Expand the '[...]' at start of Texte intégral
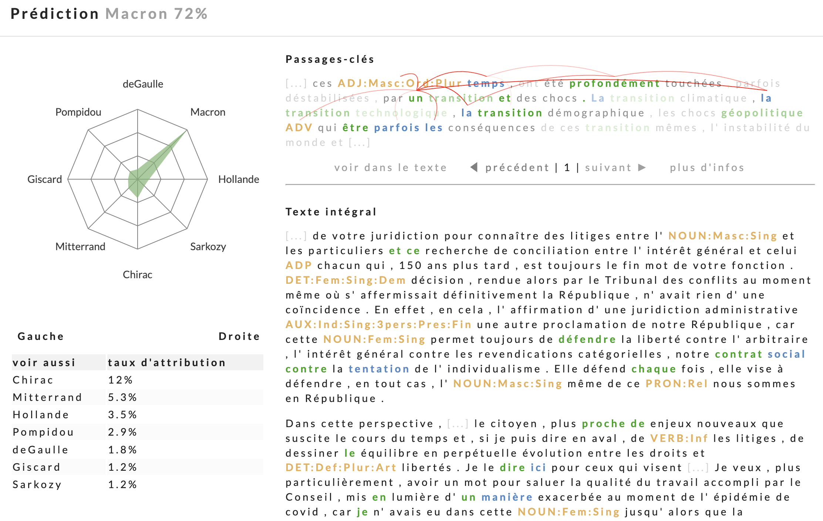Image resolution: width=823 pixels, height=521 pixels. 296,236
